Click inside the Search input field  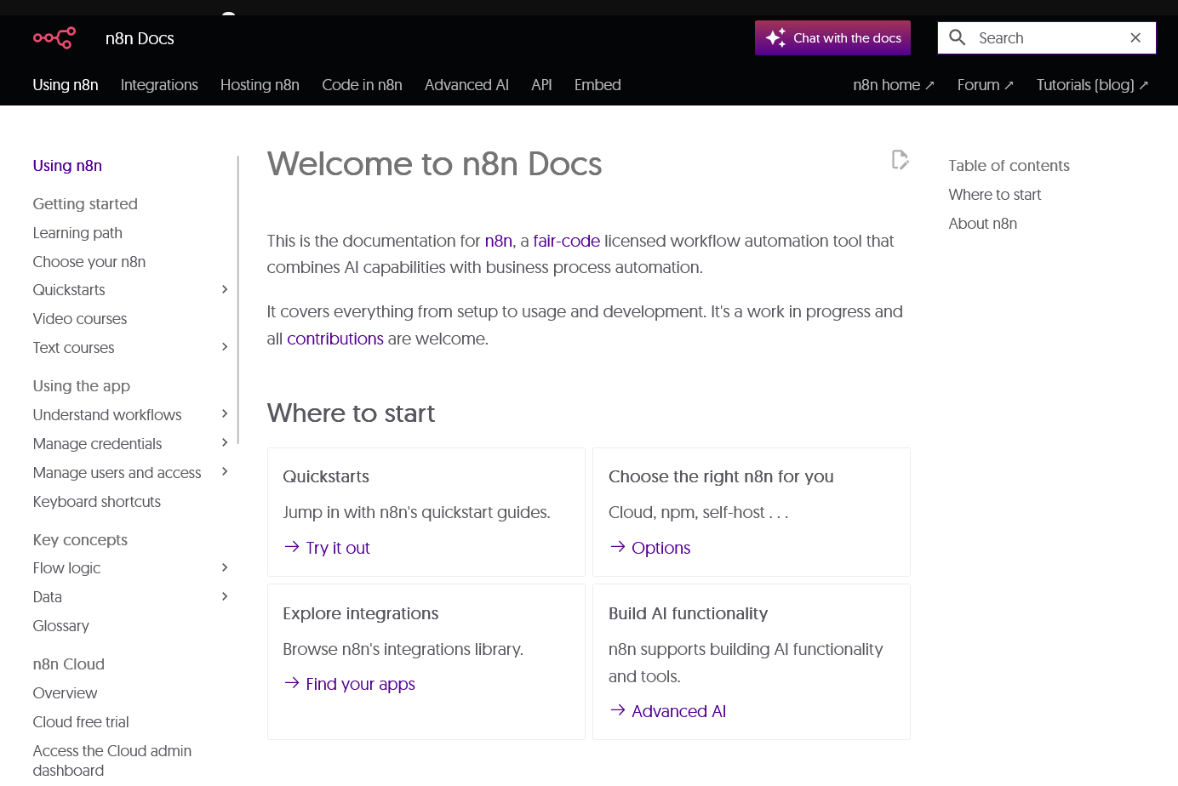pos(1047,38)
